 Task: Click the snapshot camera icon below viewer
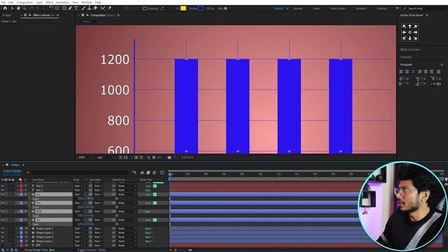(x=169, y=157)
